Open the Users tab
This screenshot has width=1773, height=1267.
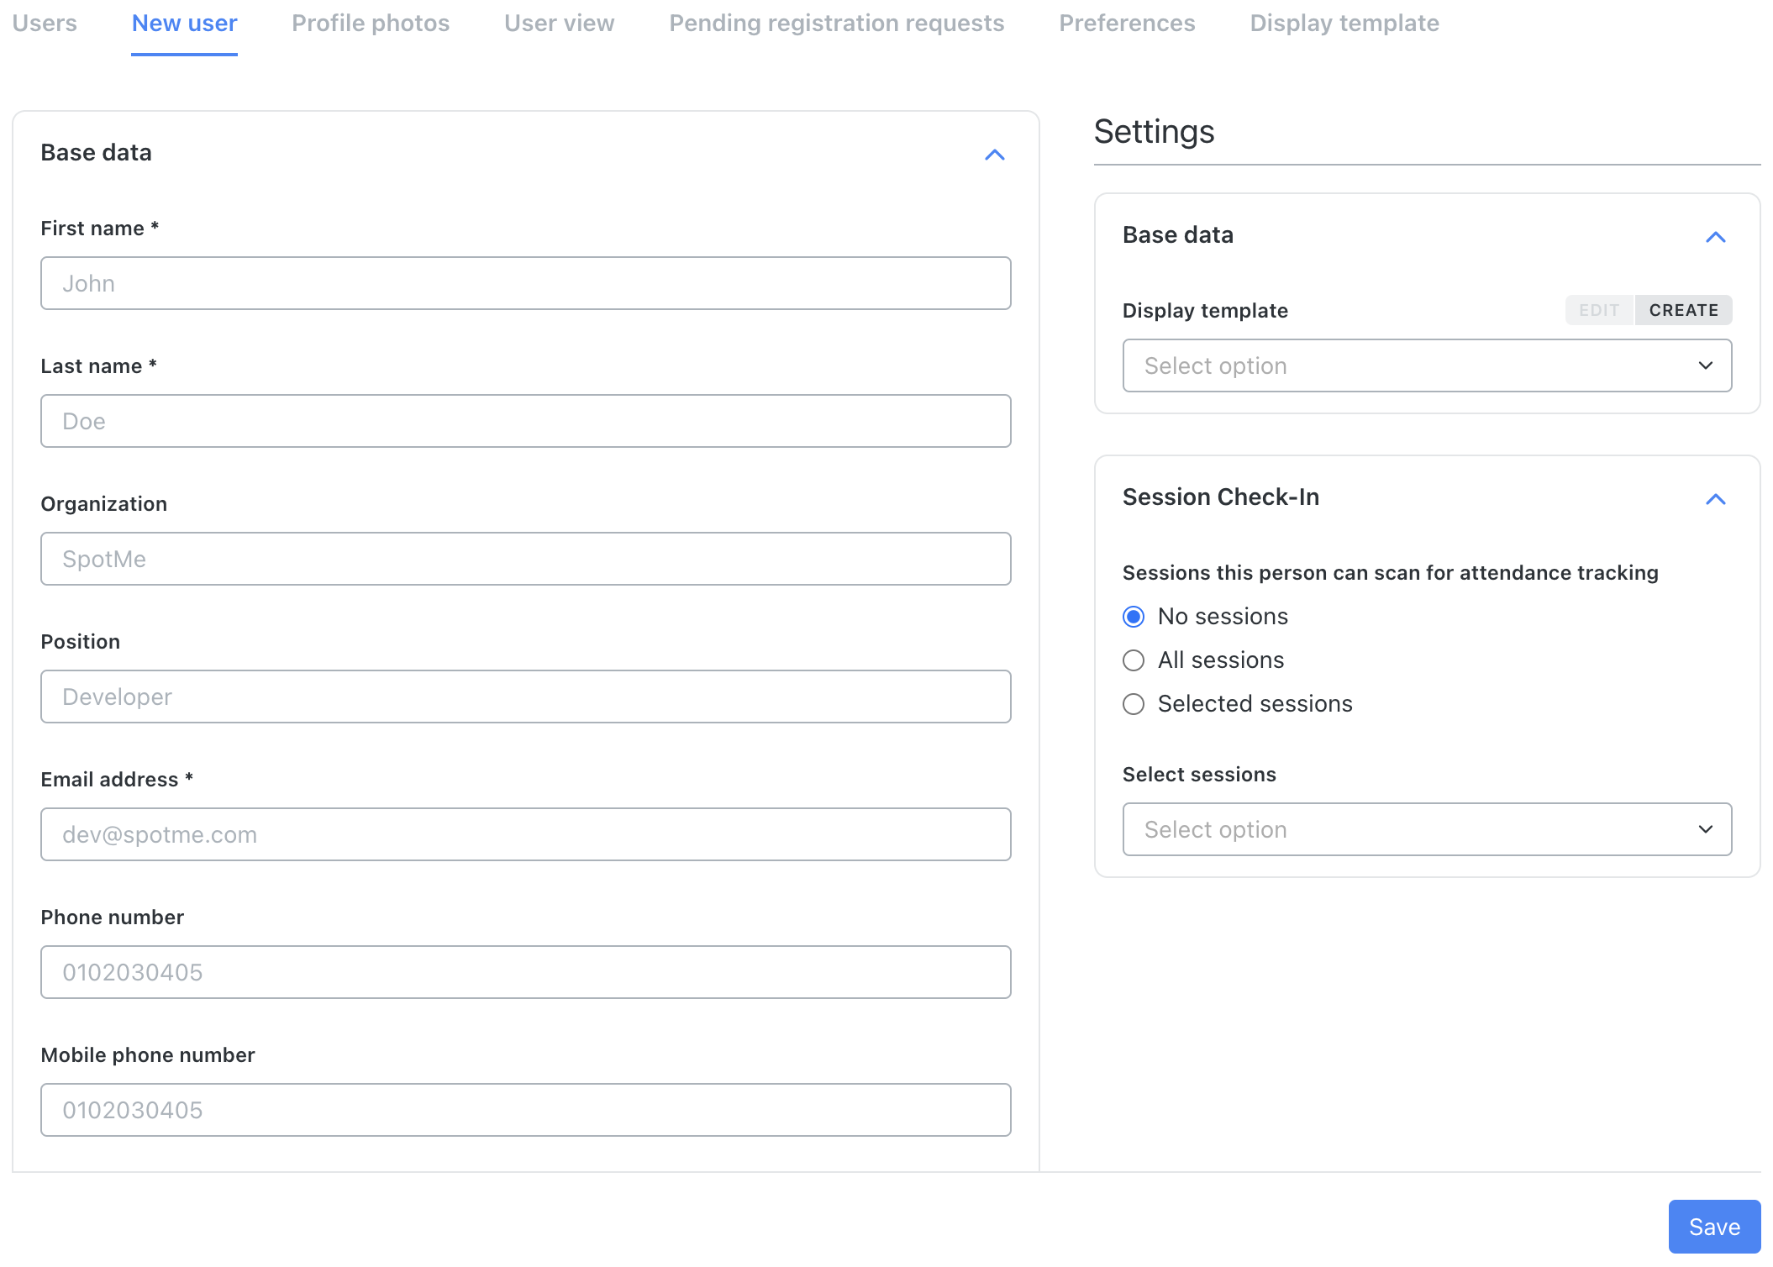tap(45, 24)
